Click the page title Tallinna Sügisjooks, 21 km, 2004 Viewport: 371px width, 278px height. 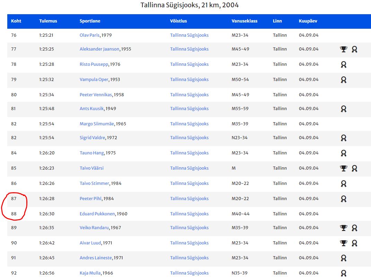189,5
